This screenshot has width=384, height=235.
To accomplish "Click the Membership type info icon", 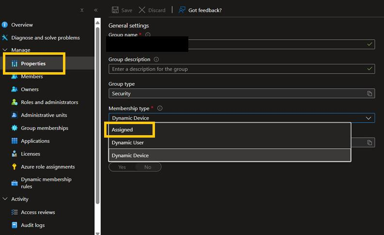I will click(x=160, y=108).
